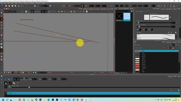Switch to the Drawing view tab
The height and width of the screenshot is (102, 181).
click(x=85, y=9)
